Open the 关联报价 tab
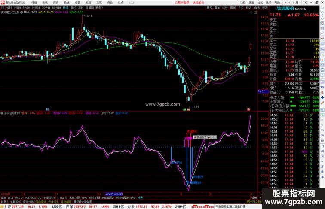325x209 pixels. 15,202
